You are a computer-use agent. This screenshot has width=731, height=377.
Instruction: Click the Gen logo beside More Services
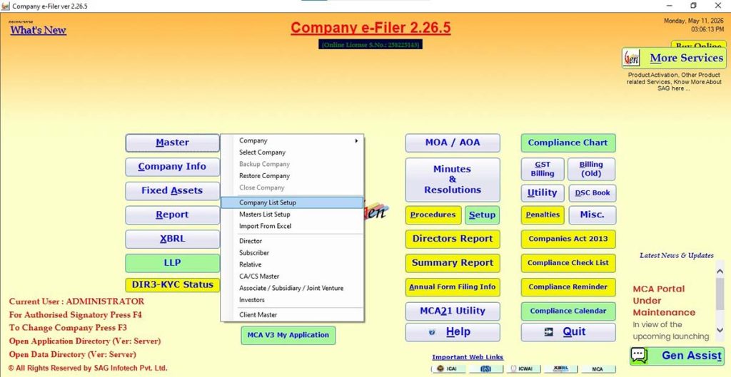click(x=632, y=58)
